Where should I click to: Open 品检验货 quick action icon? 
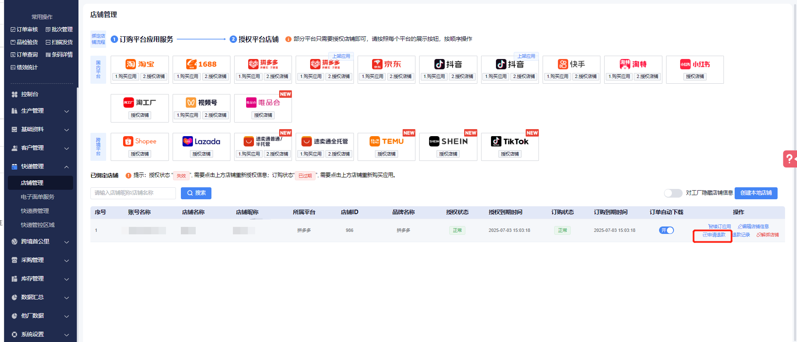pyautogui.click(x=13, y=42)
